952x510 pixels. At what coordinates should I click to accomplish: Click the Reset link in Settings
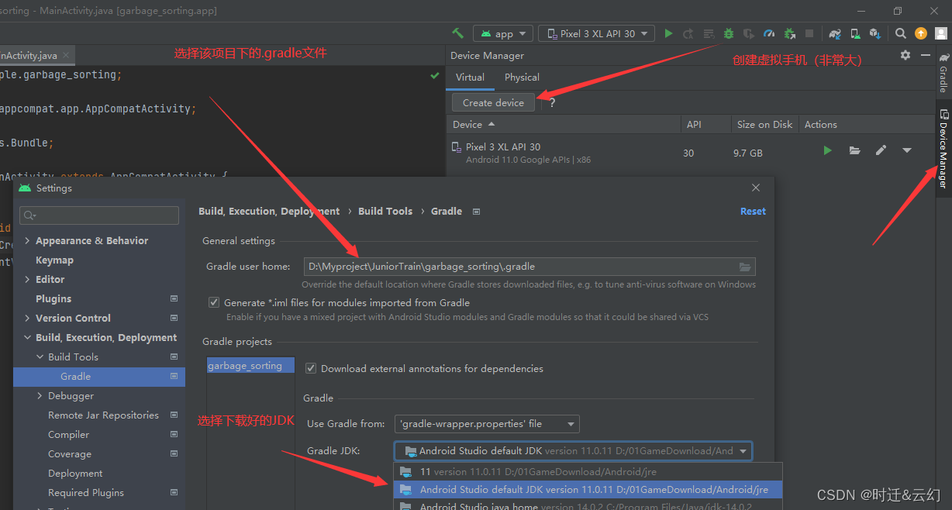click(753, 211)
